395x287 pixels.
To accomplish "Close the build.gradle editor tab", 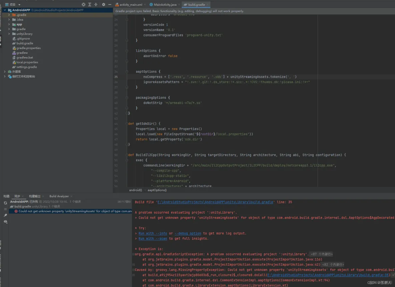I will [207, 5].
